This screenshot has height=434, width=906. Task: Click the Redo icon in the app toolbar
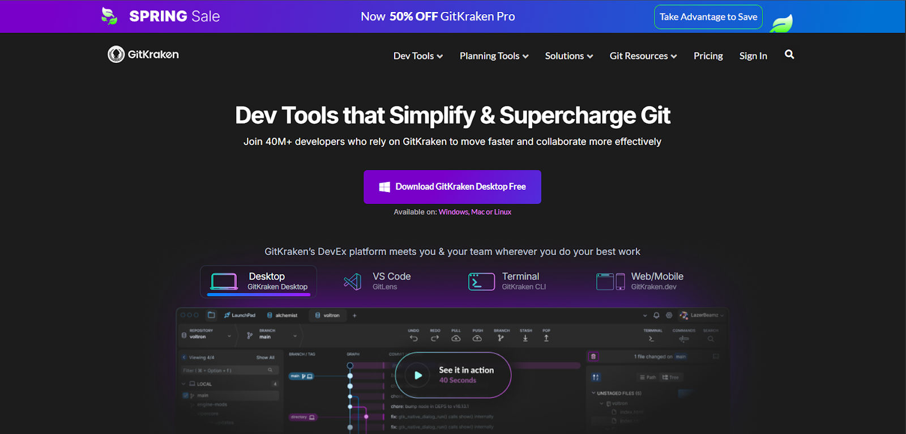point(435,338)
